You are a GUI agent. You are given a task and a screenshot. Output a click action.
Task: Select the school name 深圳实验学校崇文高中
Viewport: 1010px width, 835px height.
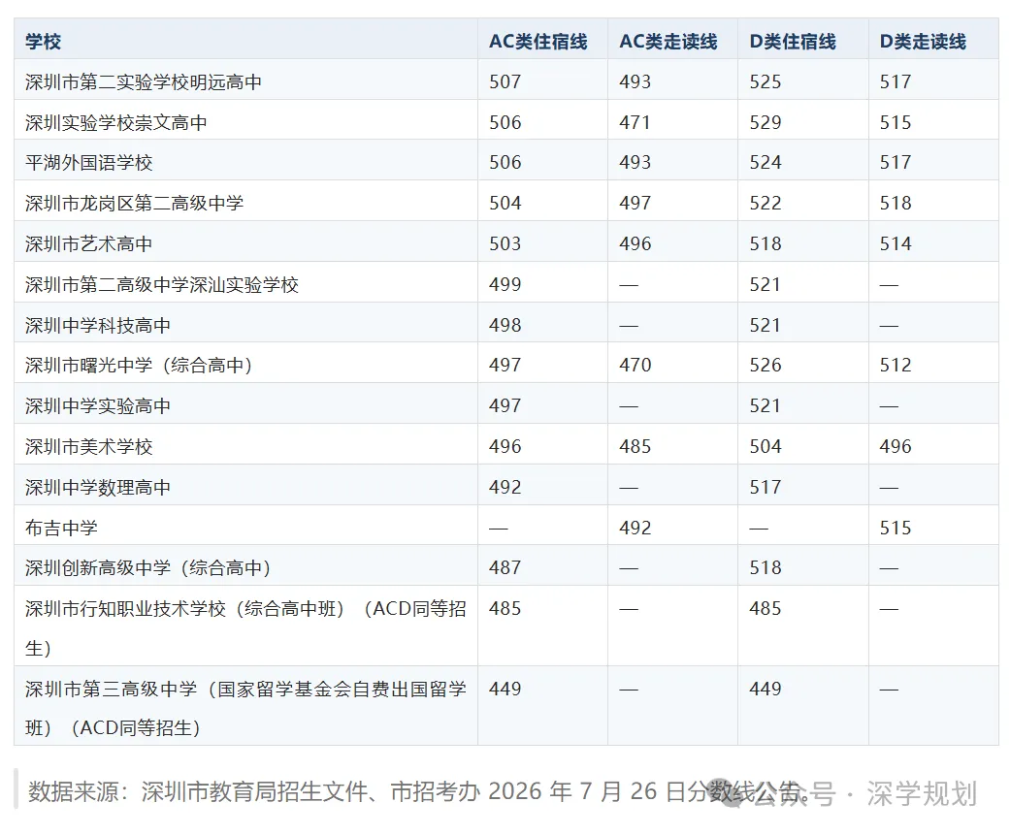click(x=116, y=122)
